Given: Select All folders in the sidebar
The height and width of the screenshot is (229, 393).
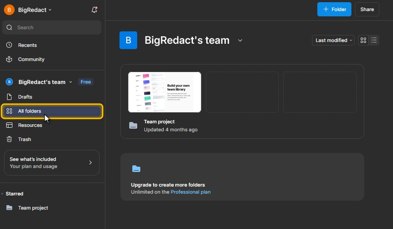Looking at the screenshot, I should click(52, 111).
